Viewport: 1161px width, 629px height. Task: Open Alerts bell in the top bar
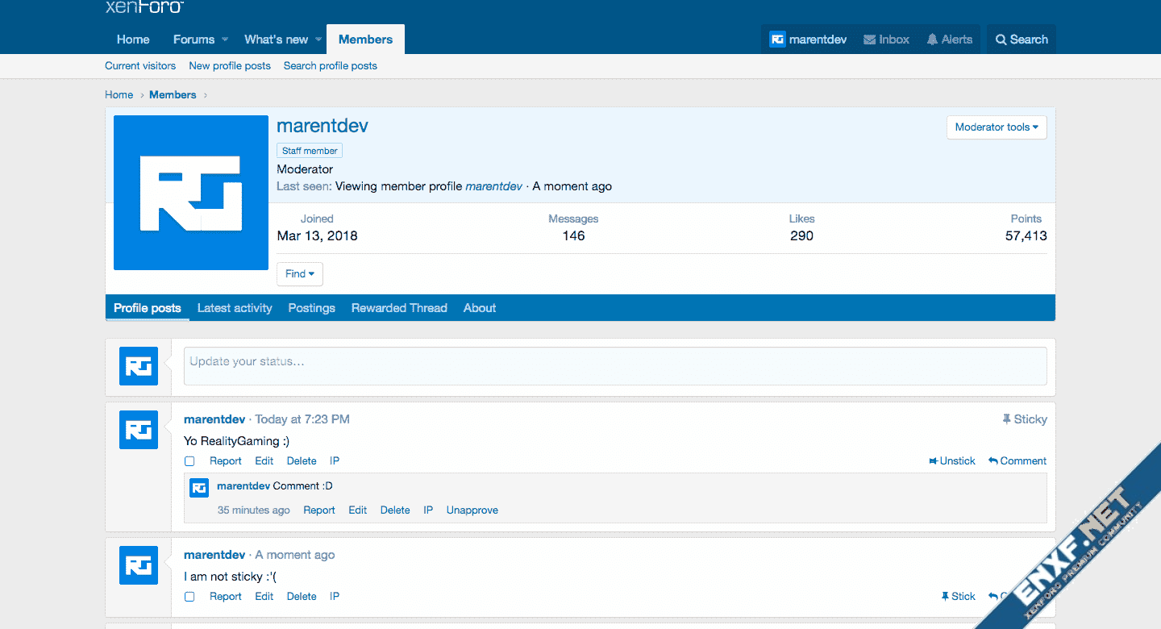click(932, 40)
